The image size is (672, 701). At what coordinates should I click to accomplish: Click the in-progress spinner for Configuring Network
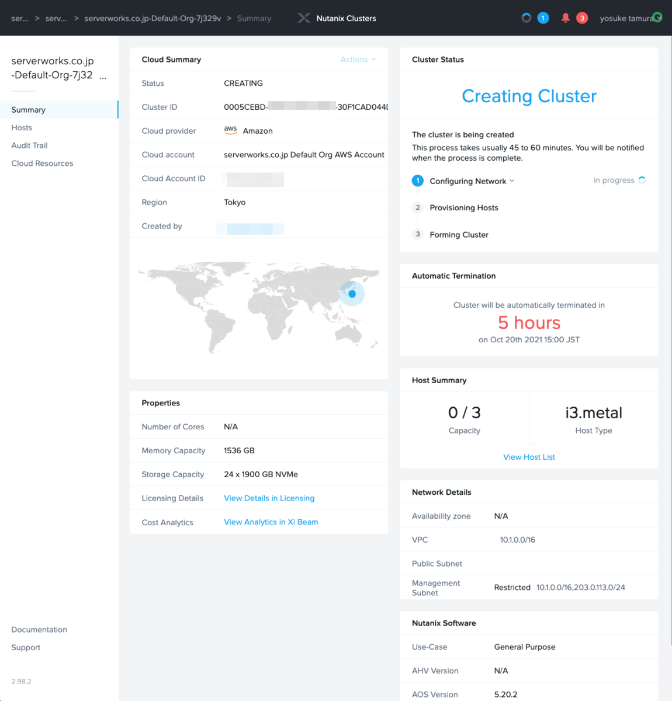pyautogui.click(x=642, y=180)
